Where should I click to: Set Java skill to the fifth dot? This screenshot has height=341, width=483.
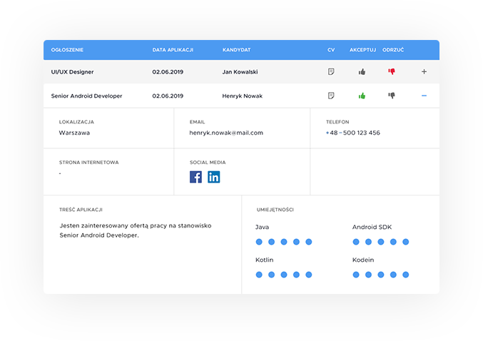[309, 242]
